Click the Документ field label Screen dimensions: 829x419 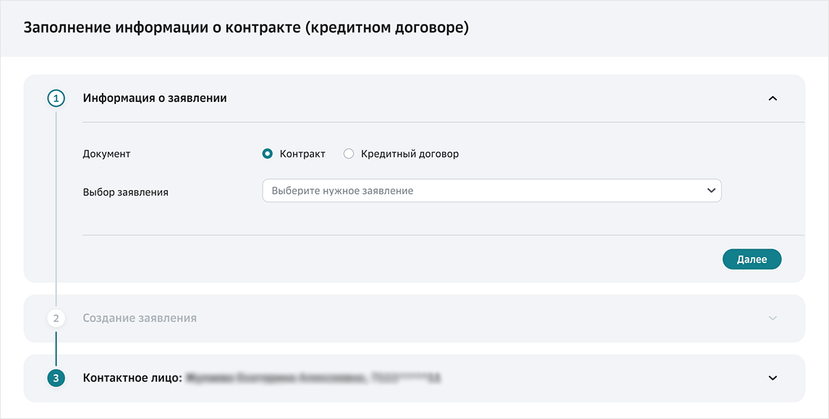(x=106, y=154)
